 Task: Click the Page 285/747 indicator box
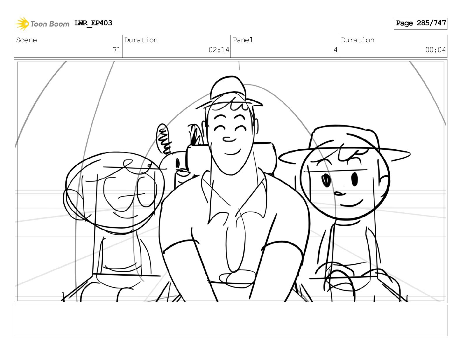(420, 23)
